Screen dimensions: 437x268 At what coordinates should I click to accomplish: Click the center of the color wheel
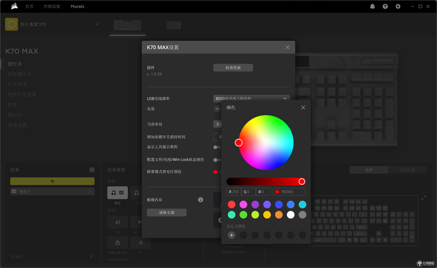(x=266, y=142)
